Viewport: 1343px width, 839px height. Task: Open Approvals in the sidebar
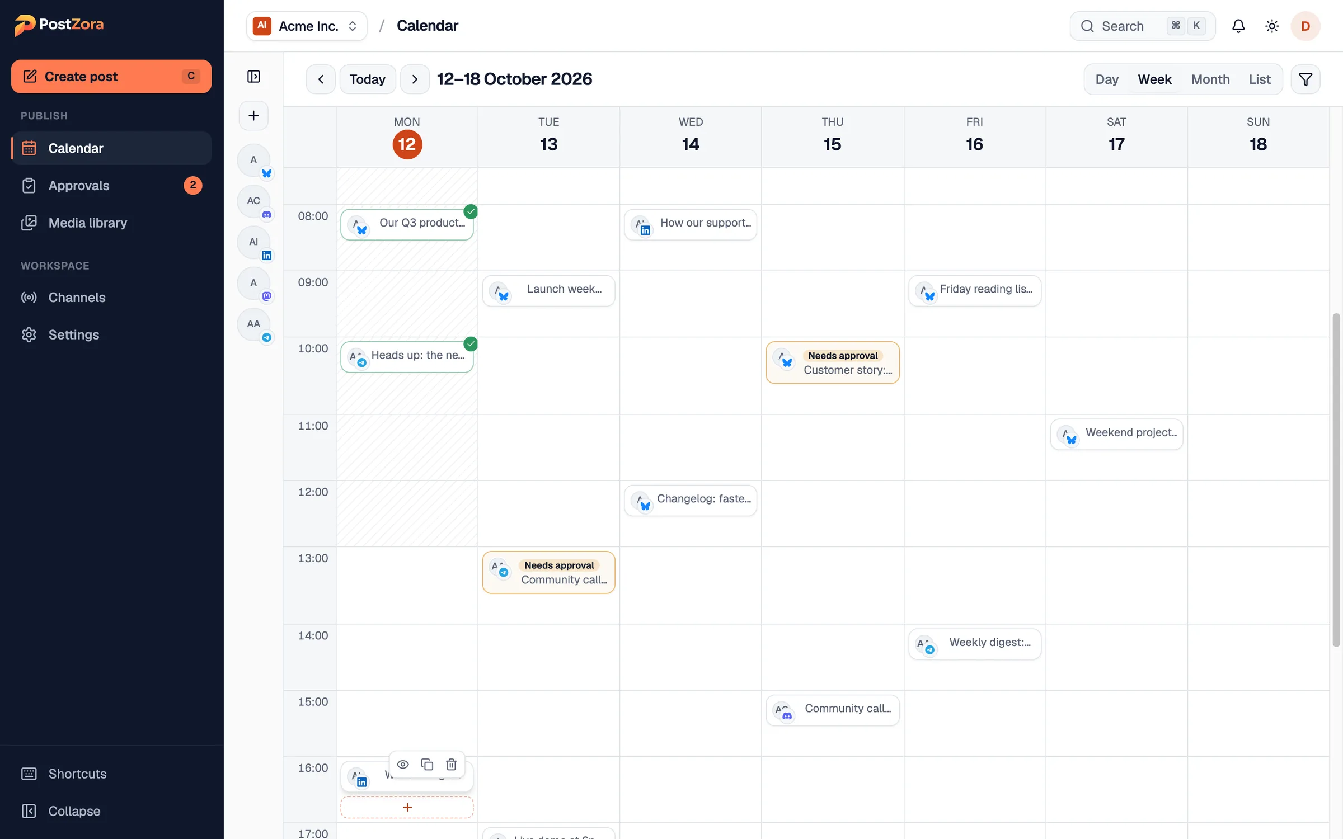(x=111, y=186)
